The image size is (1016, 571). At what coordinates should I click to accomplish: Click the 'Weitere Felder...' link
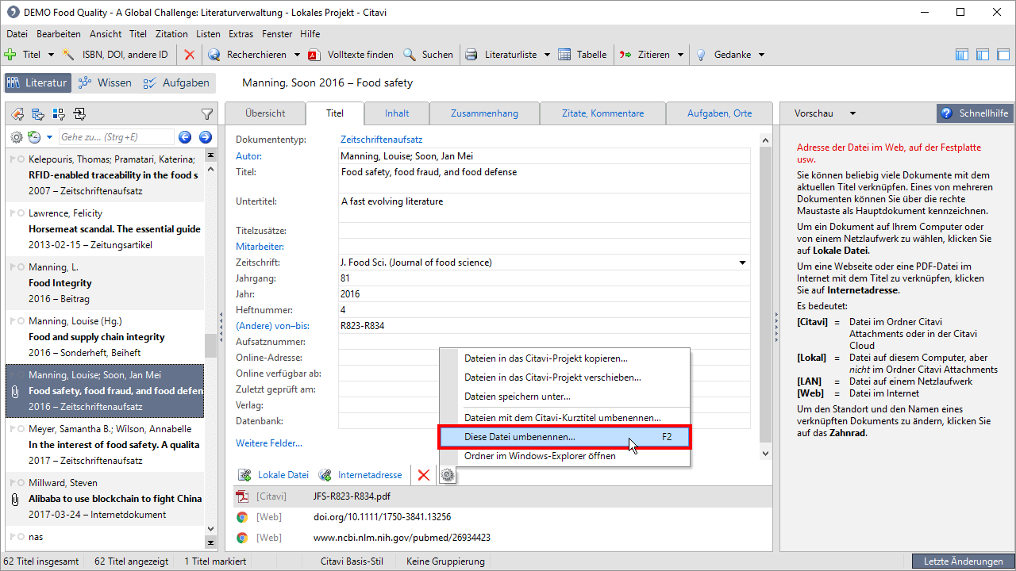click(268, 443)
